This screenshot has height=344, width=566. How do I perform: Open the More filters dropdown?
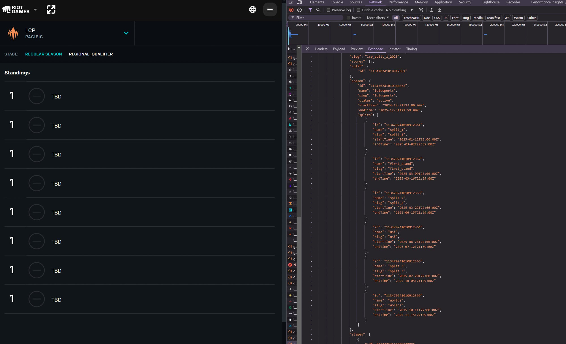tap(378, 18)
